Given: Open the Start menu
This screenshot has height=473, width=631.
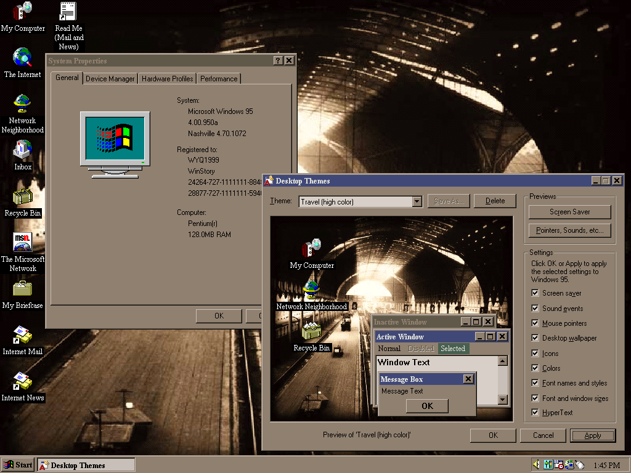Looking at the screenshot, I should (18, 465).
